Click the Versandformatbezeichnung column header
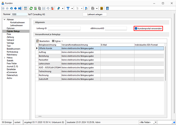176x125 pixels. tap(81, 45)
